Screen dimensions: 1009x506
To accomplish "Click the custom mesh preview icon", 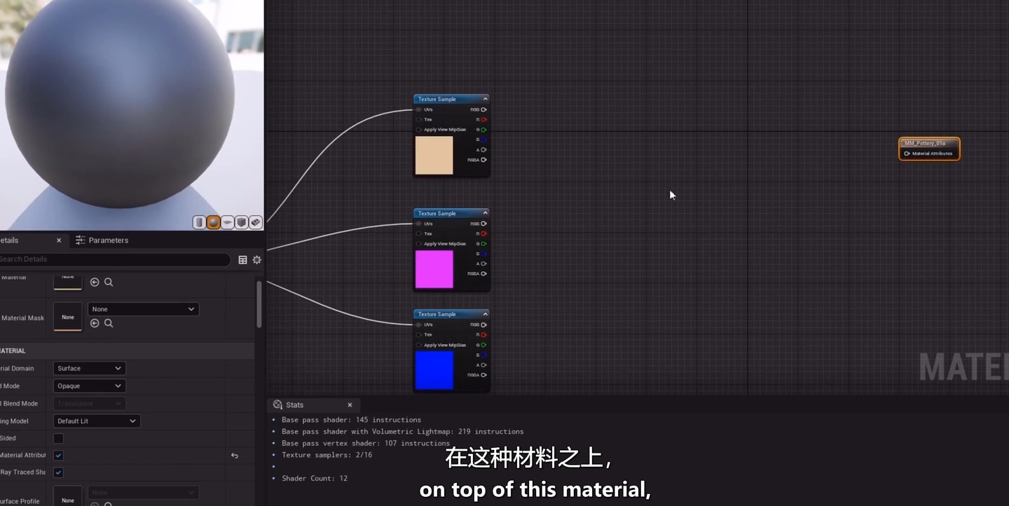I will pos(256,222).
